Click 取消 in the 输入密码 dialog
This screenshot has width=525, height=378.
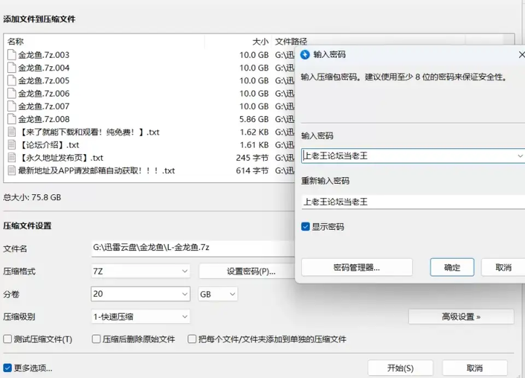click(503, 267)
